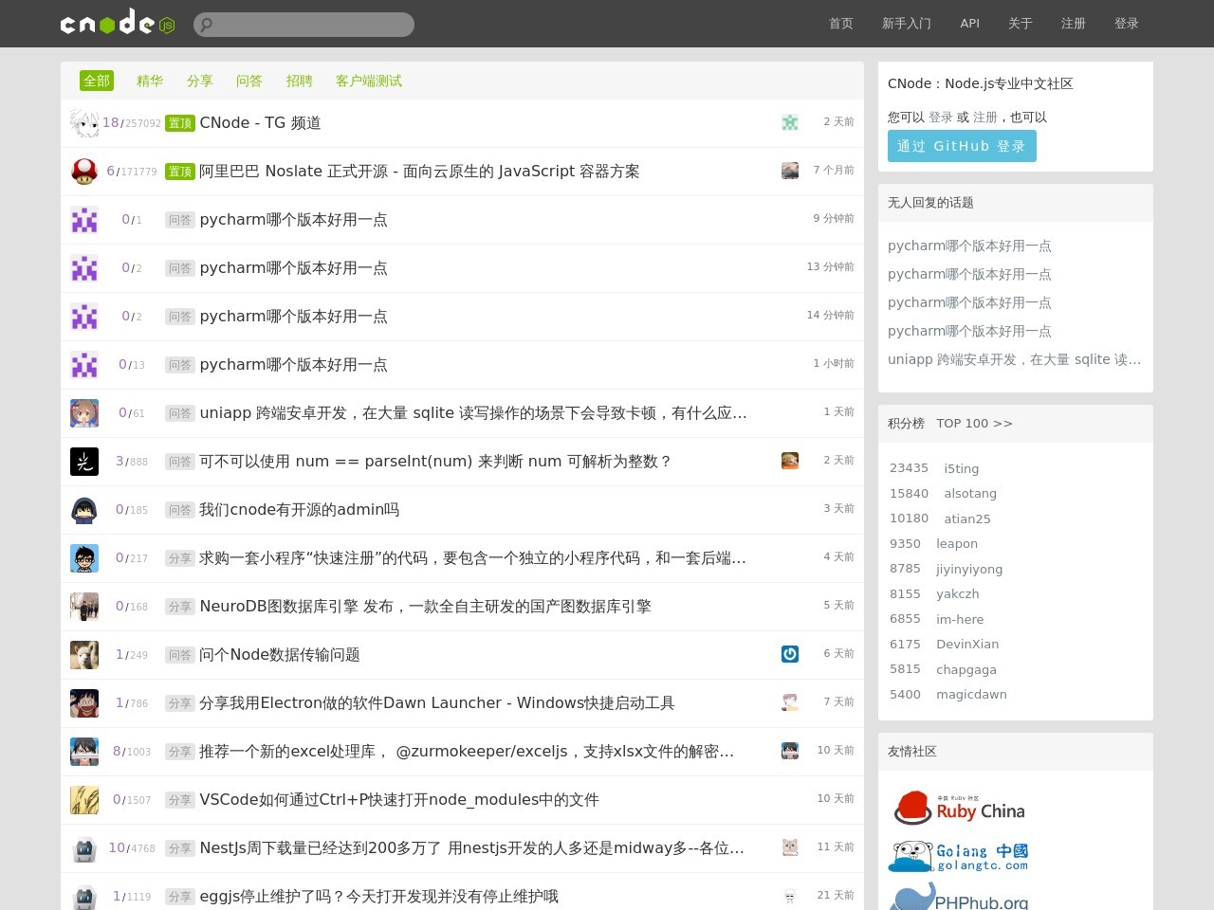
Task: Switch to the 精华 tab
Action: 149,81
